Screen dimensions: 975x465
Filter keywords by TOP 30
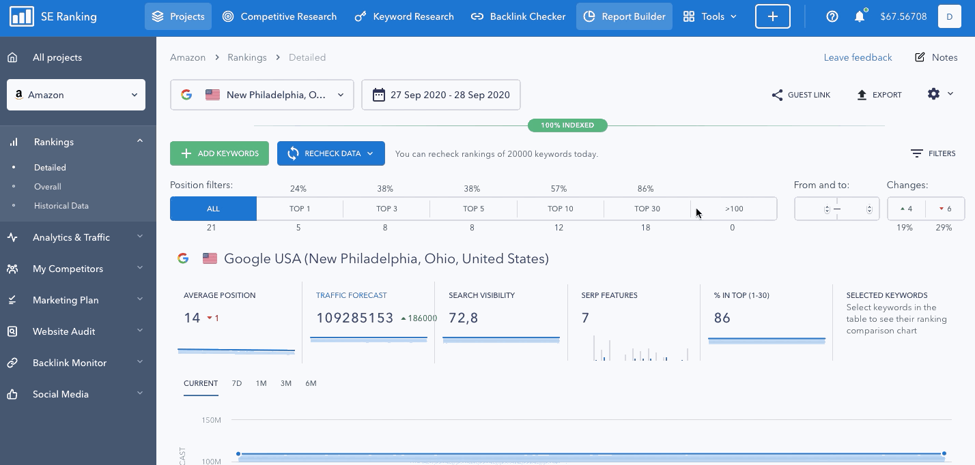[647, 209]
